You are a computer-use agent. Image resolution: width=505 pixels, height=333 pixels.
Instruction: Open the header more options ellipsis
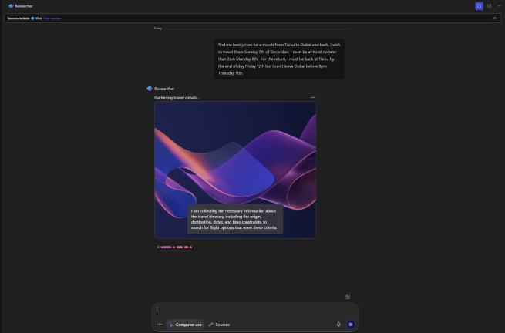click(499, 6)
